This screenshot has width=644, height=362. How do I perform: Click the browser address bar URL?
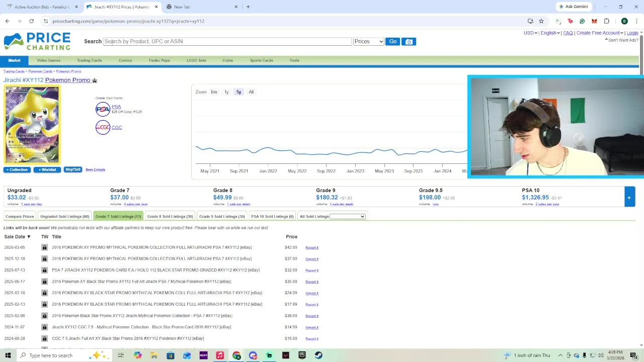point(128,21)
